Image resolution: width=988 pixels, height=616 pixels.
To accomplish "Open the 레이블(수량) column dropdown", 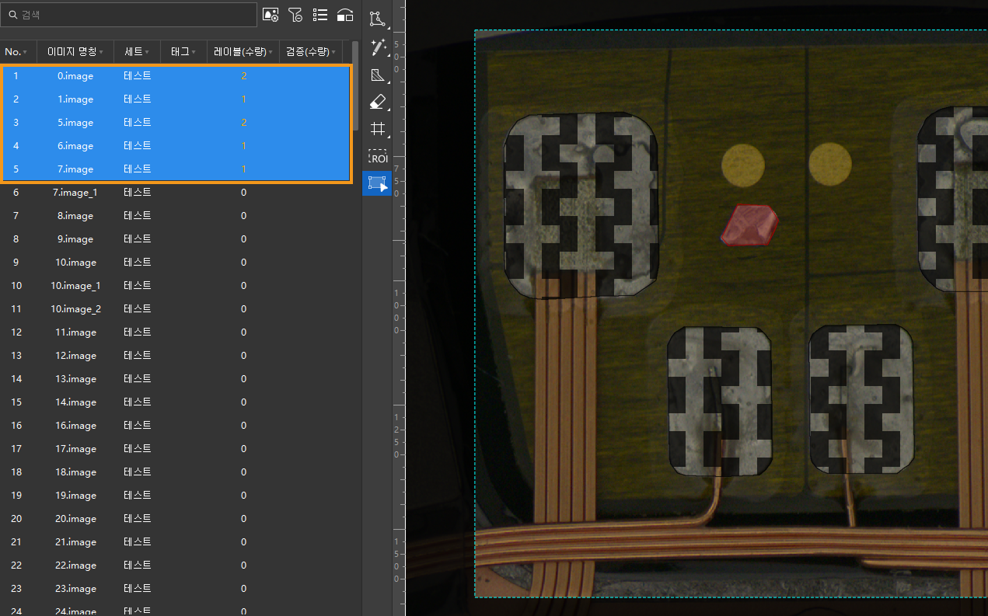I will click(271, 52).
